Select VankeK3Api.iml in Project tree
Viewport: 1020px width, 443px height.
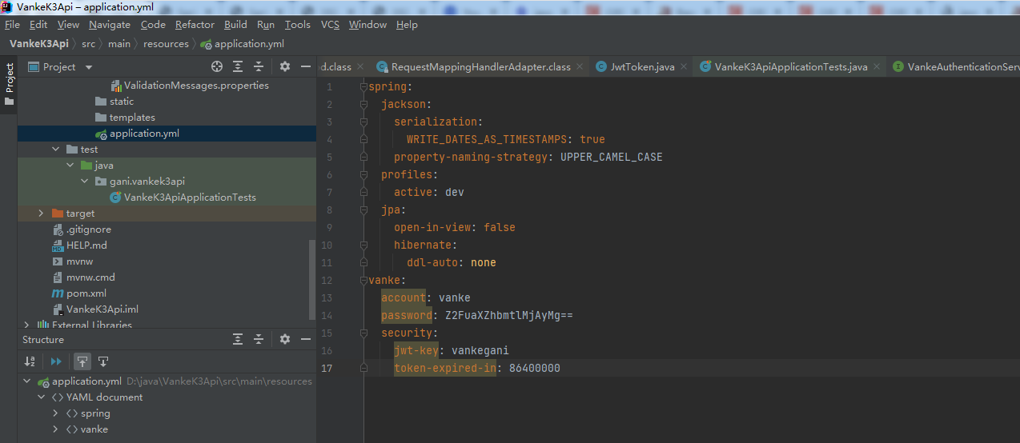click(x=102, y=309)
